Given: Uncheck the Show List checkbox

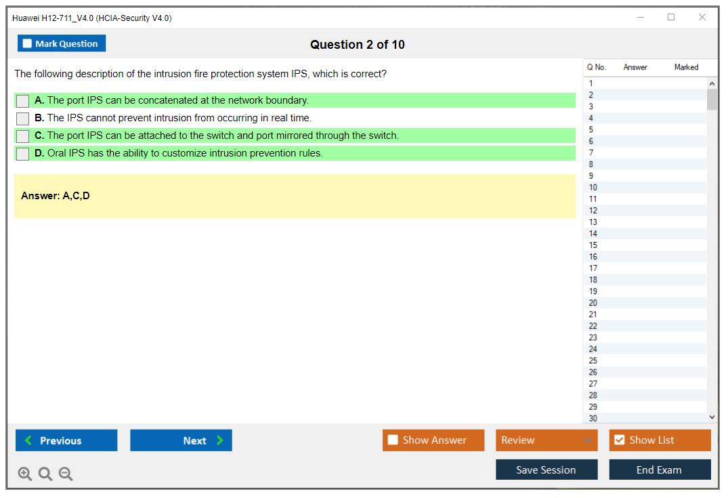Looking at the screenshot, I should [x=619, y=440].
